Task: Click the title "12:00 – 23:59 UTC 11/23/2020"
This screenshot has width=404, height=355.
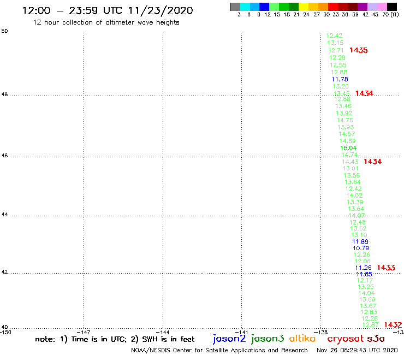Action: pyautogui.click(x=108, y=10)
